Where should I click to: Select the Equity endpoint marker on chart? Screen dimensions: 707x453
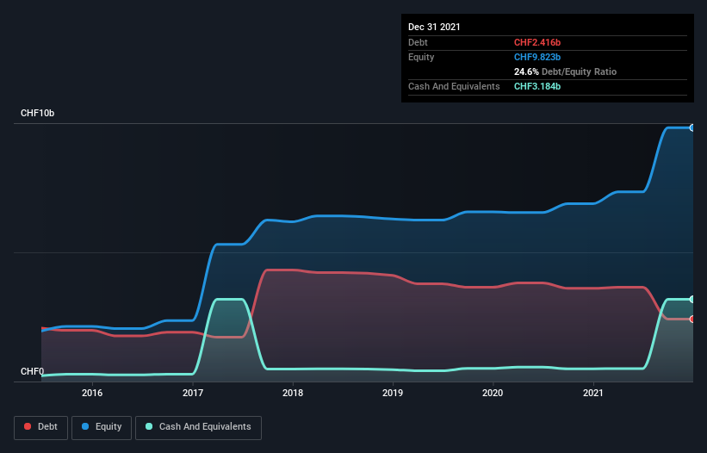[692, 128]
